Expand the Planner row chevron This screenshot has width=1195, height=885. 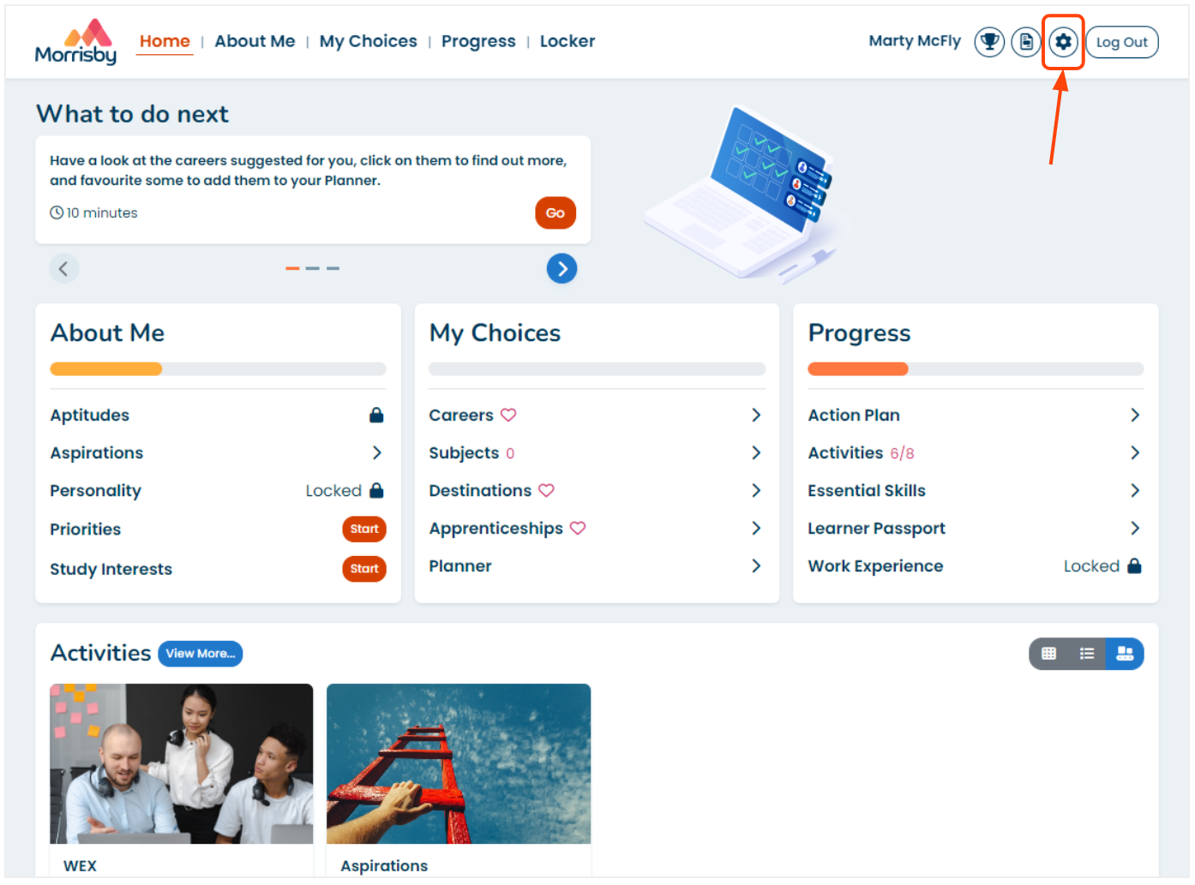point(755,565)
